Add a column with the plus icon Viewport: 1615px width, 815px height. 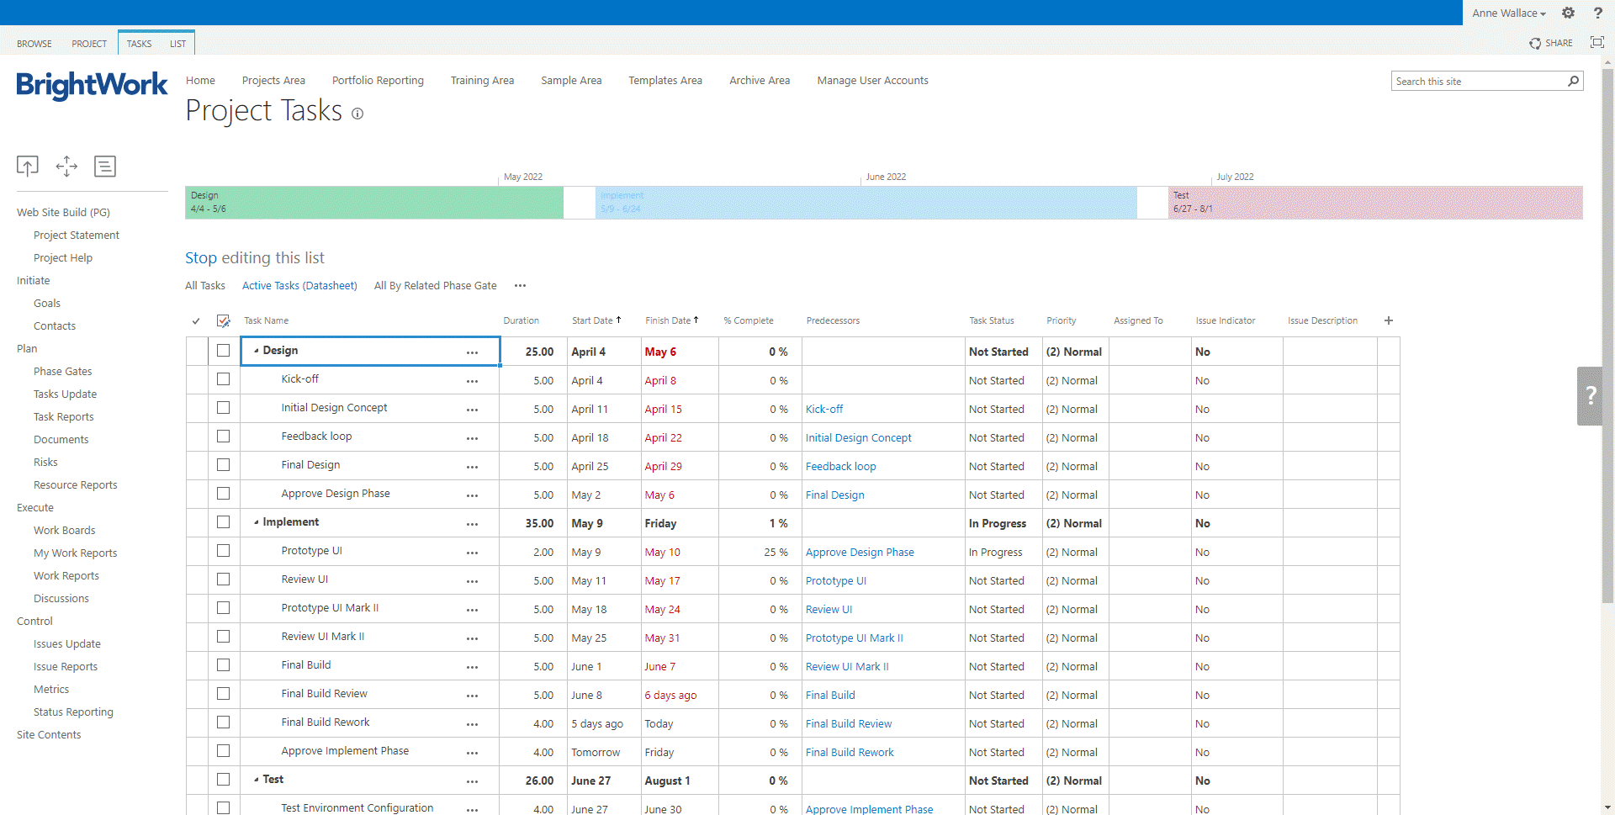(x=1388, y=320)
